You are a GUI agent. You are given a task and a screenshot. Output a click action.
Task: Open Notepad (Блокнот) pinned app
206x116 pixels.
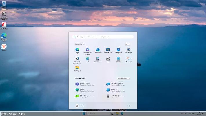[x=118, y=60]
